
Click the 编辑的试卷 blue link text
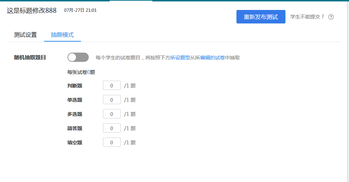[x=212, y=58]
